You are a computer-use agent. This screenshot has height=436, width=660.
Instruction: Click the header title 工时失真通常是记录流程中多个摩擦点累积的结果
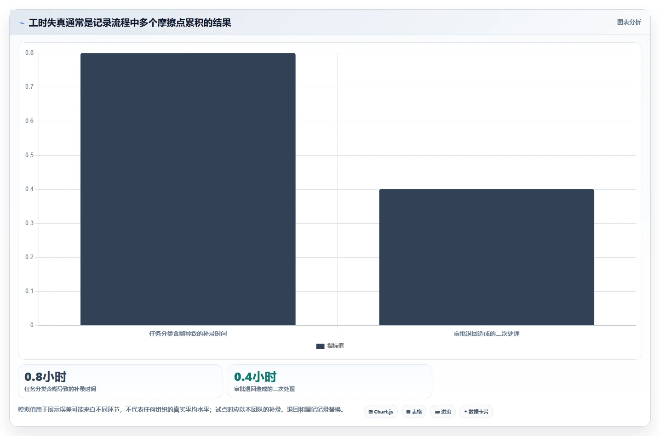(130, 23)
